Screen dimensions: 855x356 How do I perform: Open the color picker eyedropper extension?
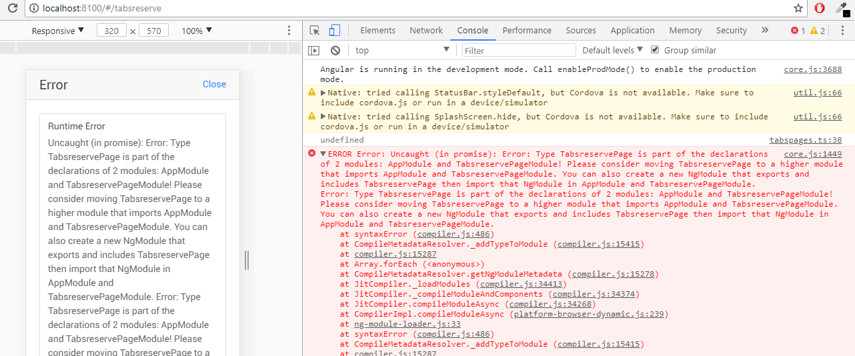(841, 9)
